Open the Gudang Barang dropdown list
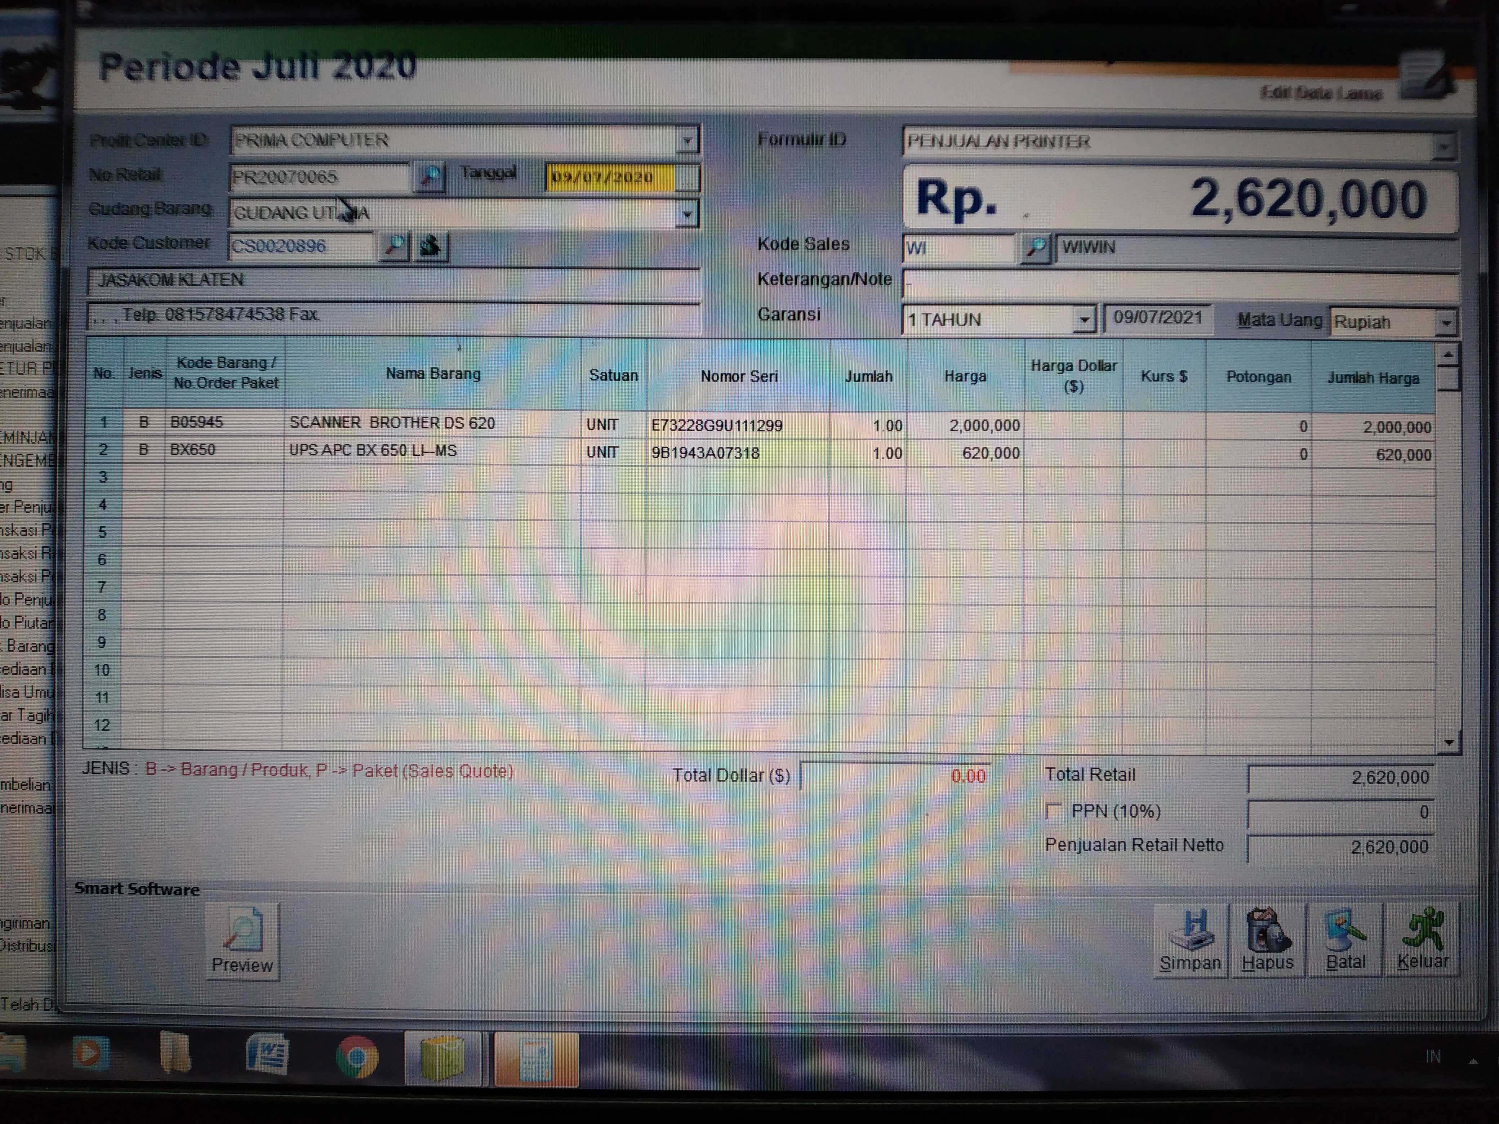This screenshot has height=1124, width=1499. (686, 214)
